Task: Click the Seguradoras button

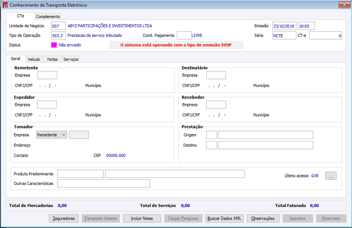Action: pyautogui.click(x=64, y=218)
